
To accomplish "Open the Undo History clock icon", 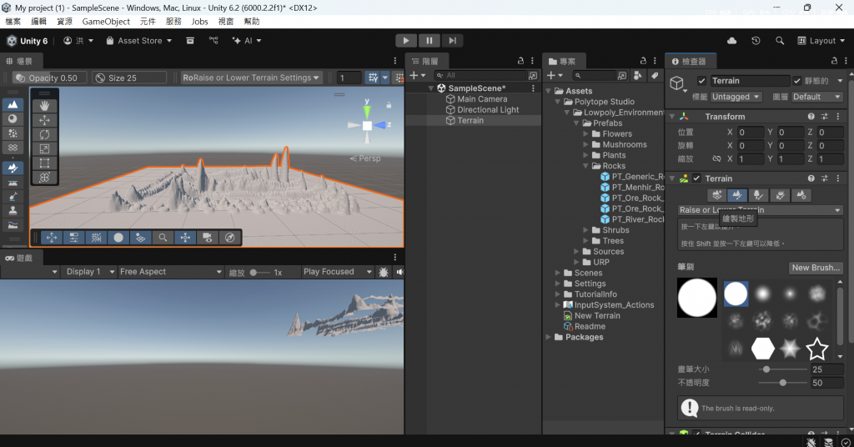I will [x=756, y=41].
